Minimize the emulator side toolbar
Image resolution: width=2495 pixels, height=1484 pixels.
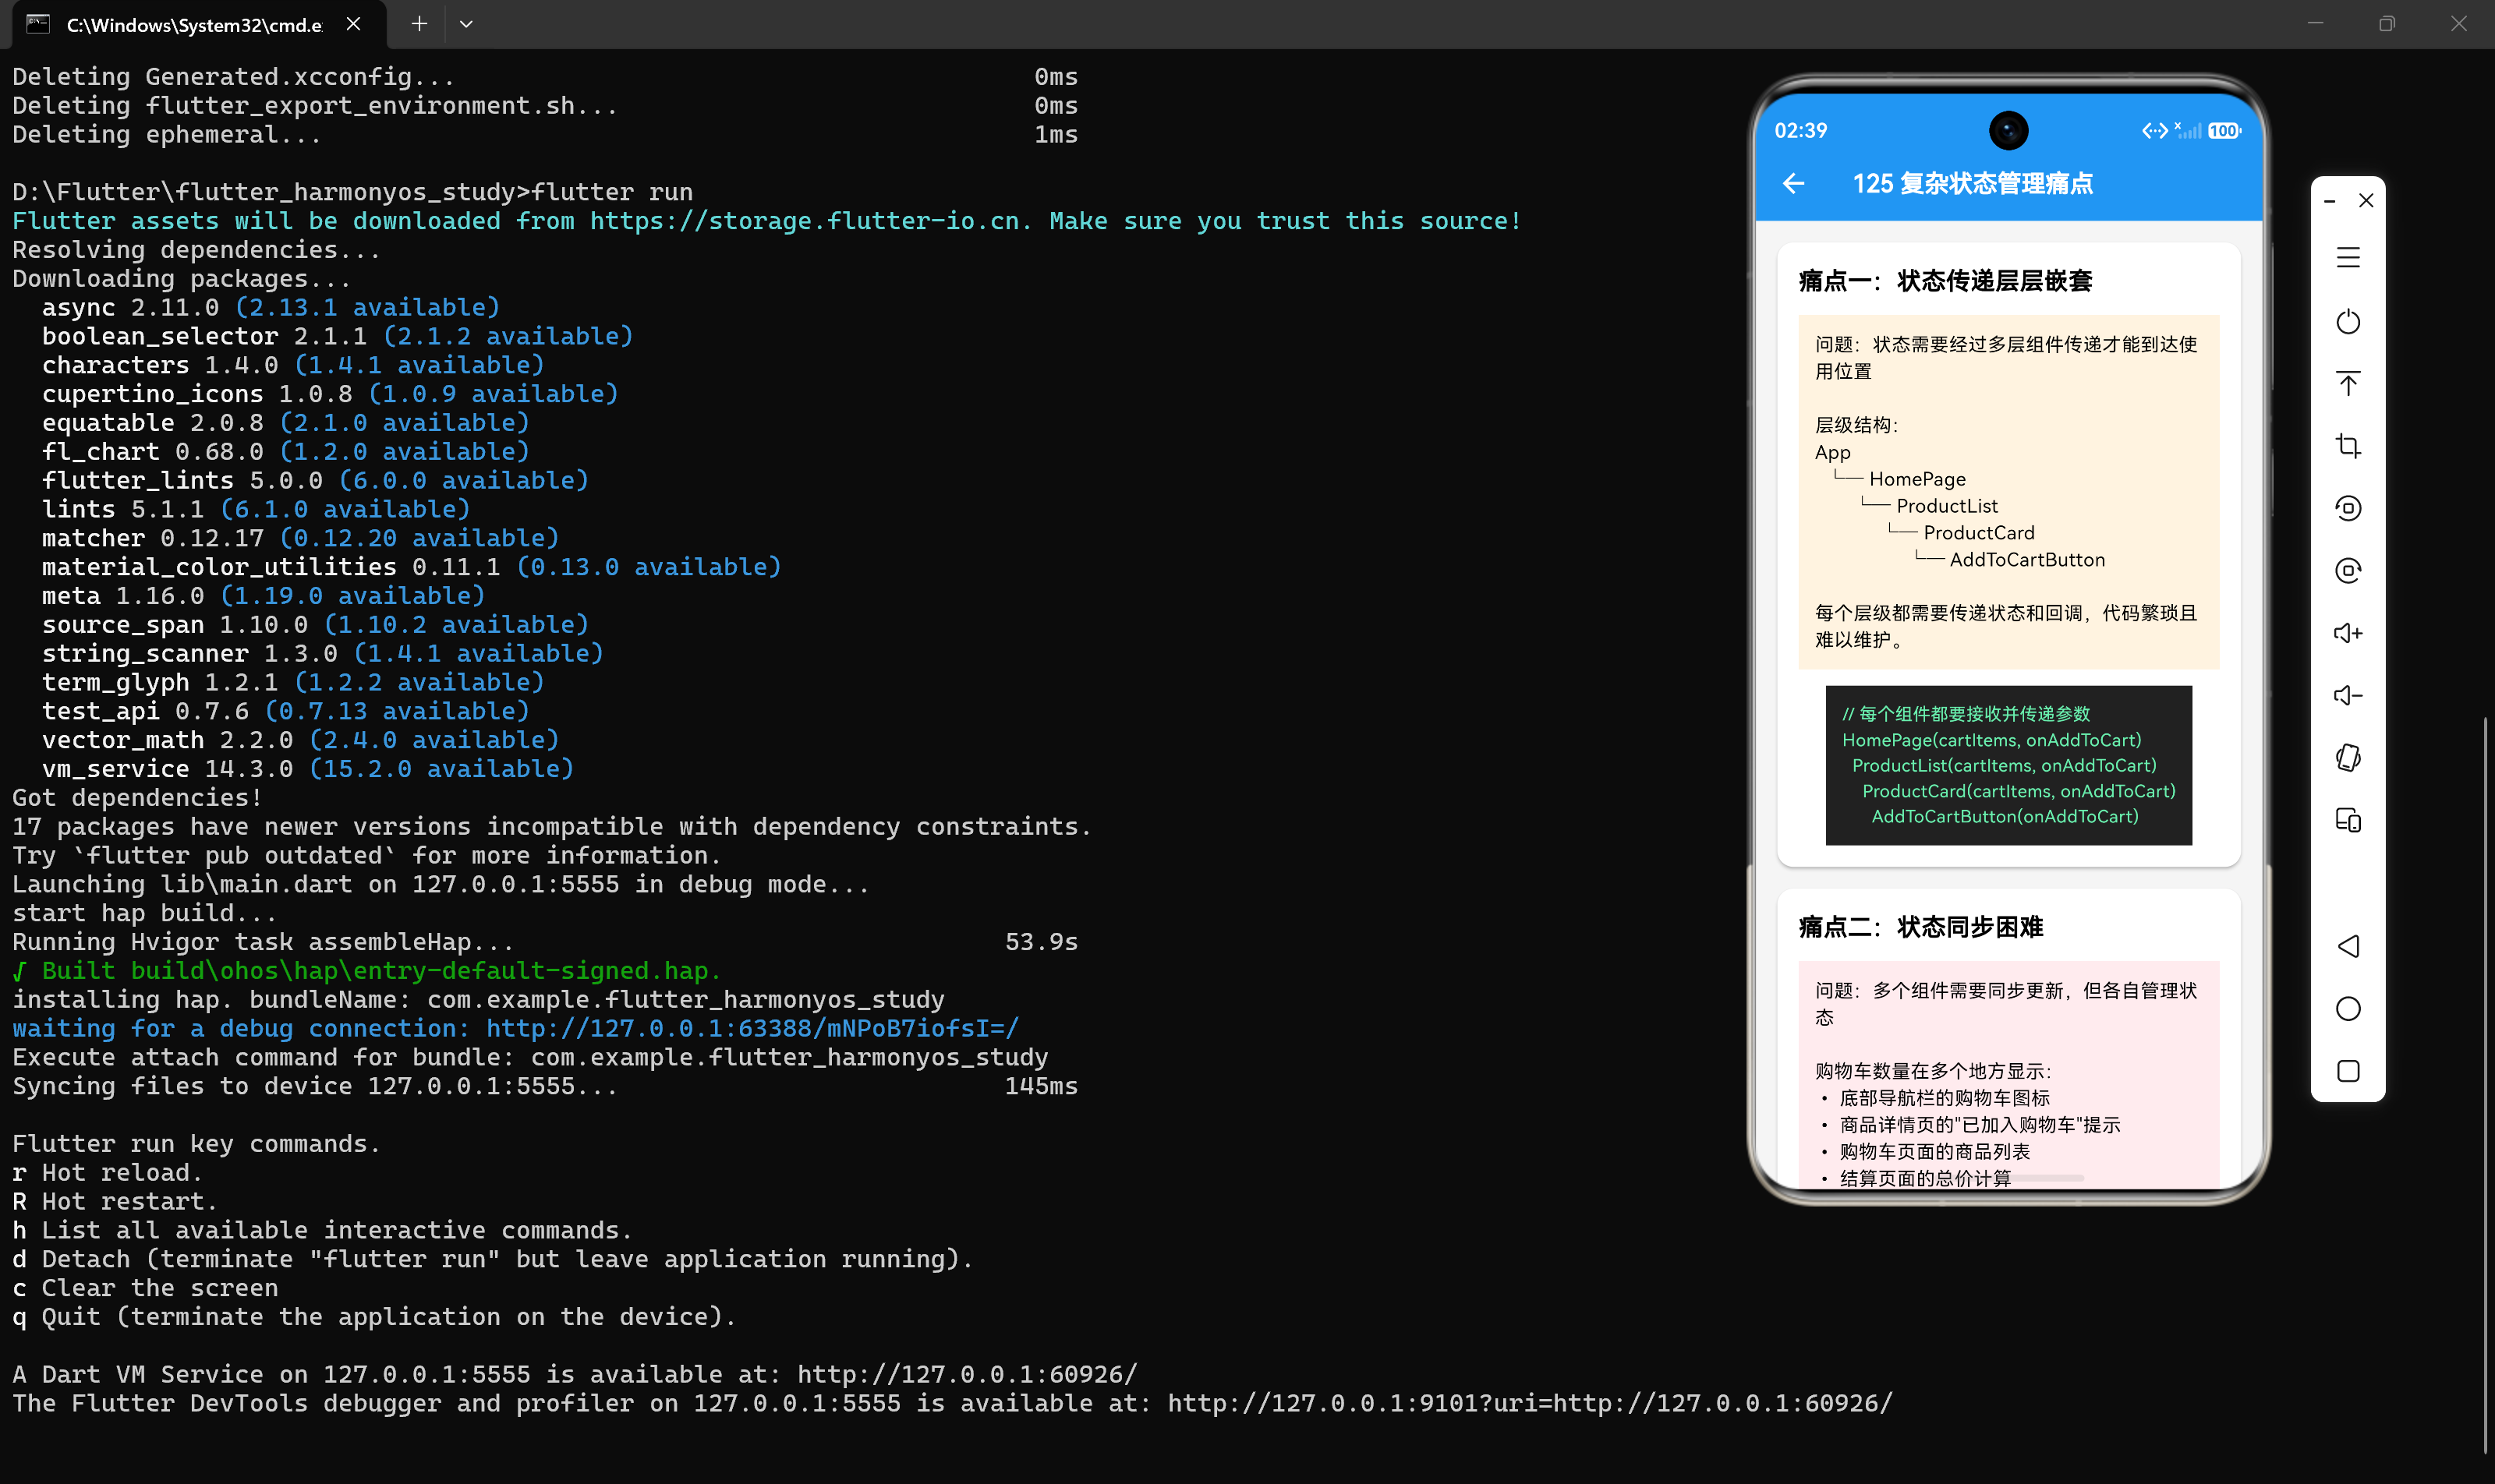pyautogui.click(x=2330, y=201)
